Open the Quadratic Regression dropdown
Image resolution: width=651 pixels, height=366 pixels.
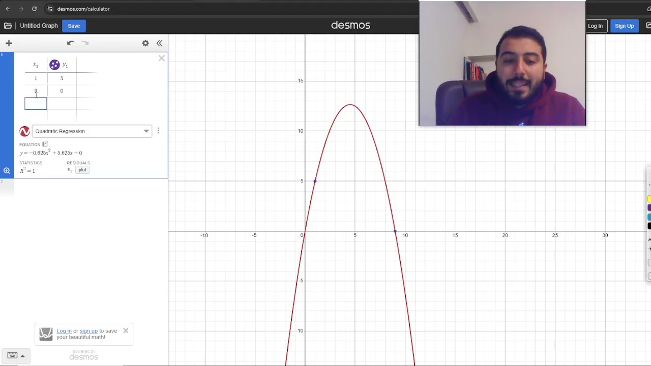click(x=92, y=131)
